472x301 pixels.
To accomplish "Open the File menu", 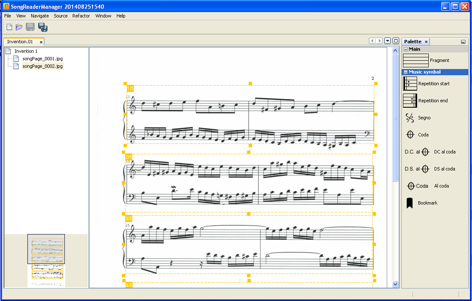I will pos(7,16).
